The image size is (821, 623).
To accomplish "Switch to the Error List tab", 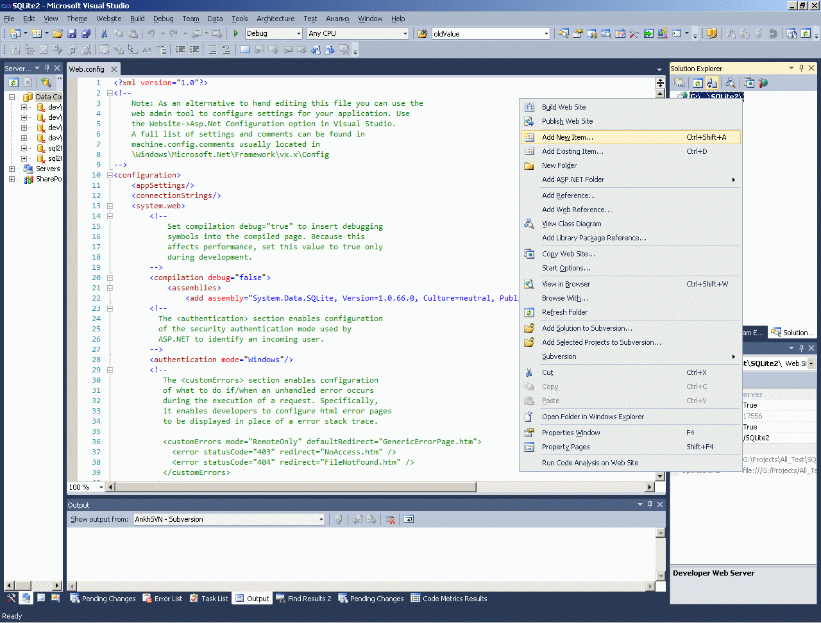I will [x=162, y=599].
